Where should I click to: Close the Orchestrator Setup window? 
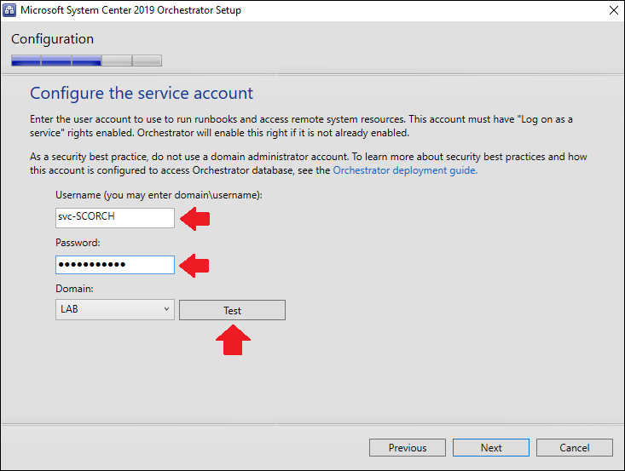[x=613, y=10]
